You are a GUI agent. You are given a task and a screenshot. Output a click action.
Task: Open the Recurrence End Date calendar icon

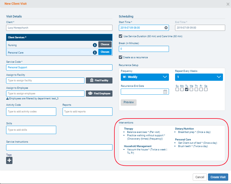pos(165,92)
